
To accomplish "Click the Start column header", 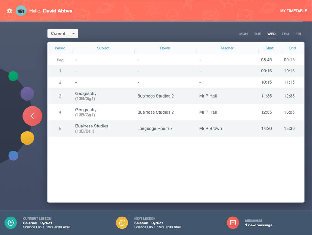I will coord(269,48).
